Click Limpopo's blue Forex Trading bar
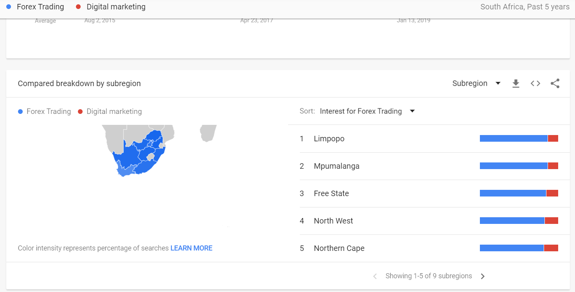Image resolution: width=575 pixels, height=292 pixels. [513, 138]
